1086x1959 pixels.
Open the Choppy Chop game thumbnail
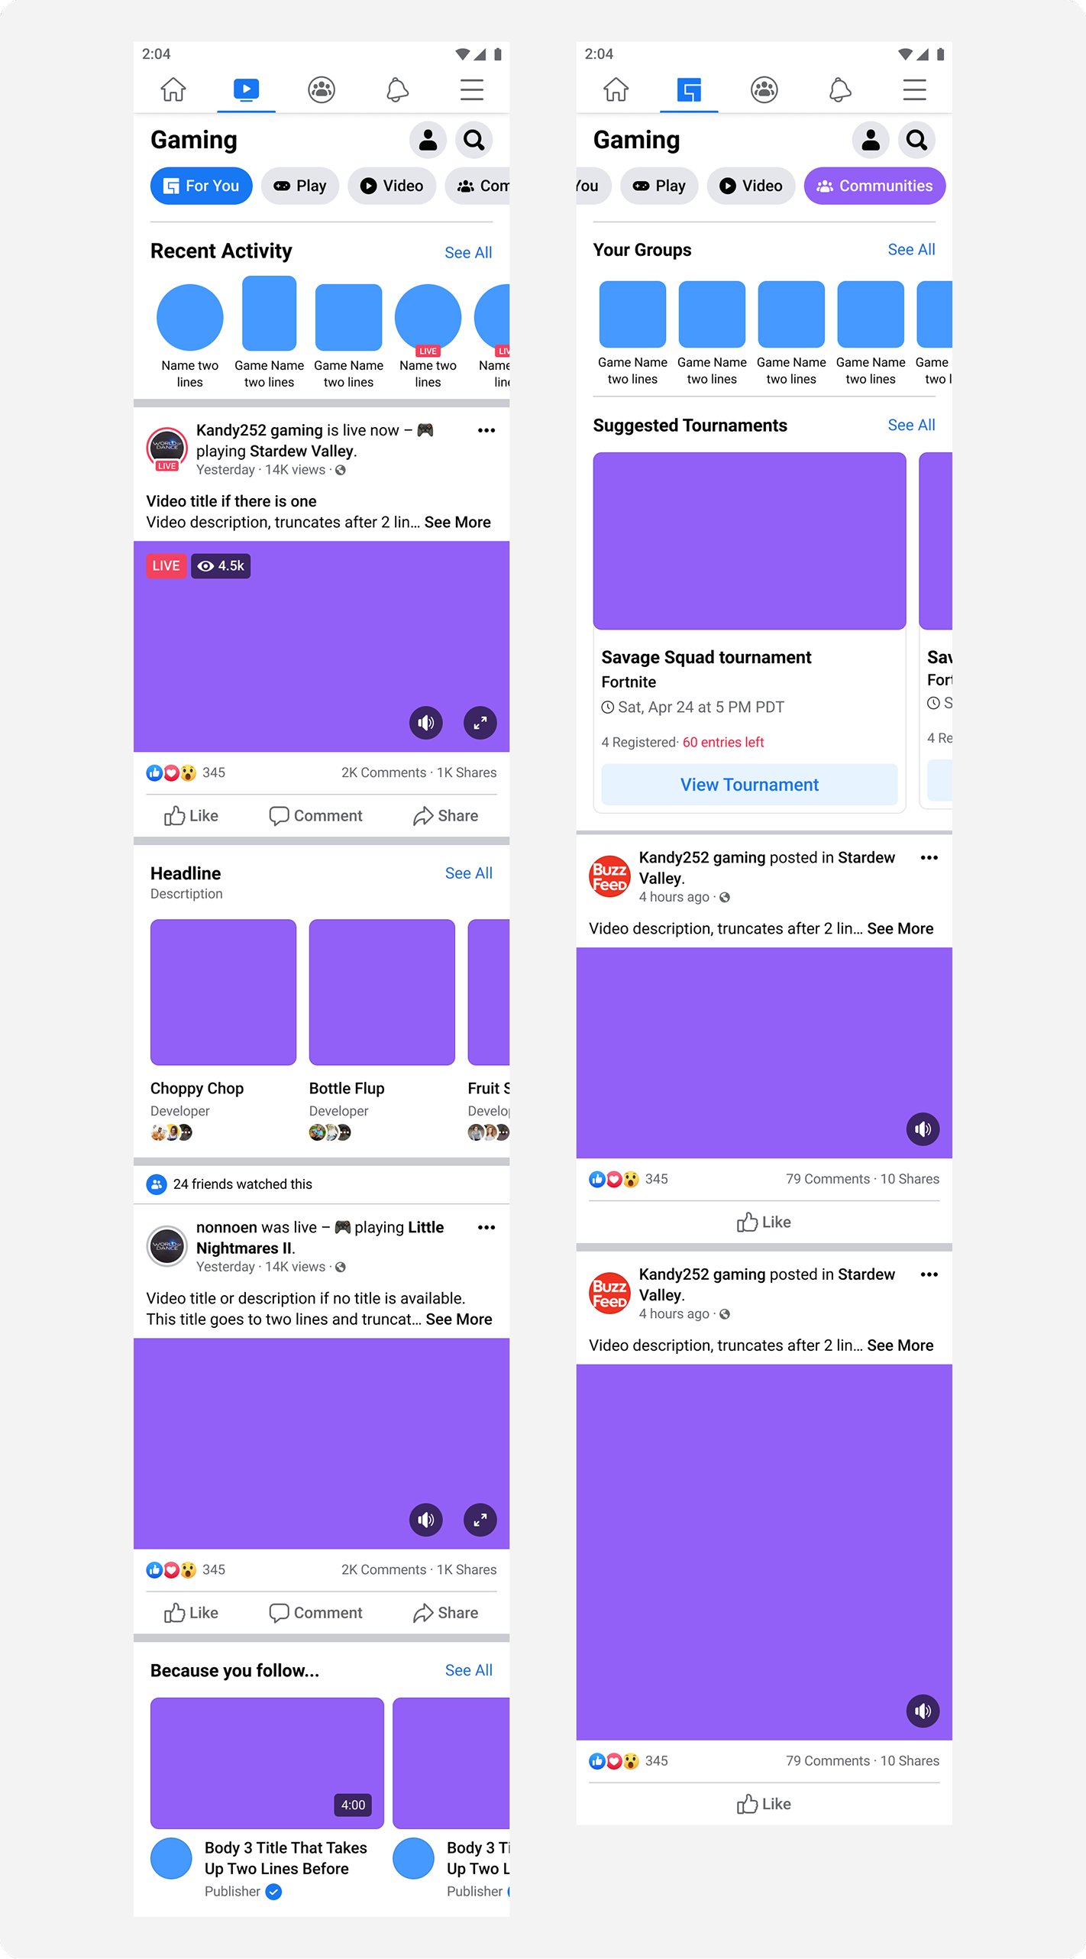(223, 992)
